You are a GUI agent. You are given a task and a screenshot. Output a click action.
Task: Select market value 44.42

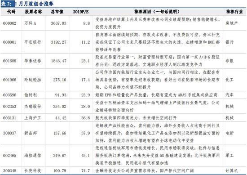pos(61,118)
